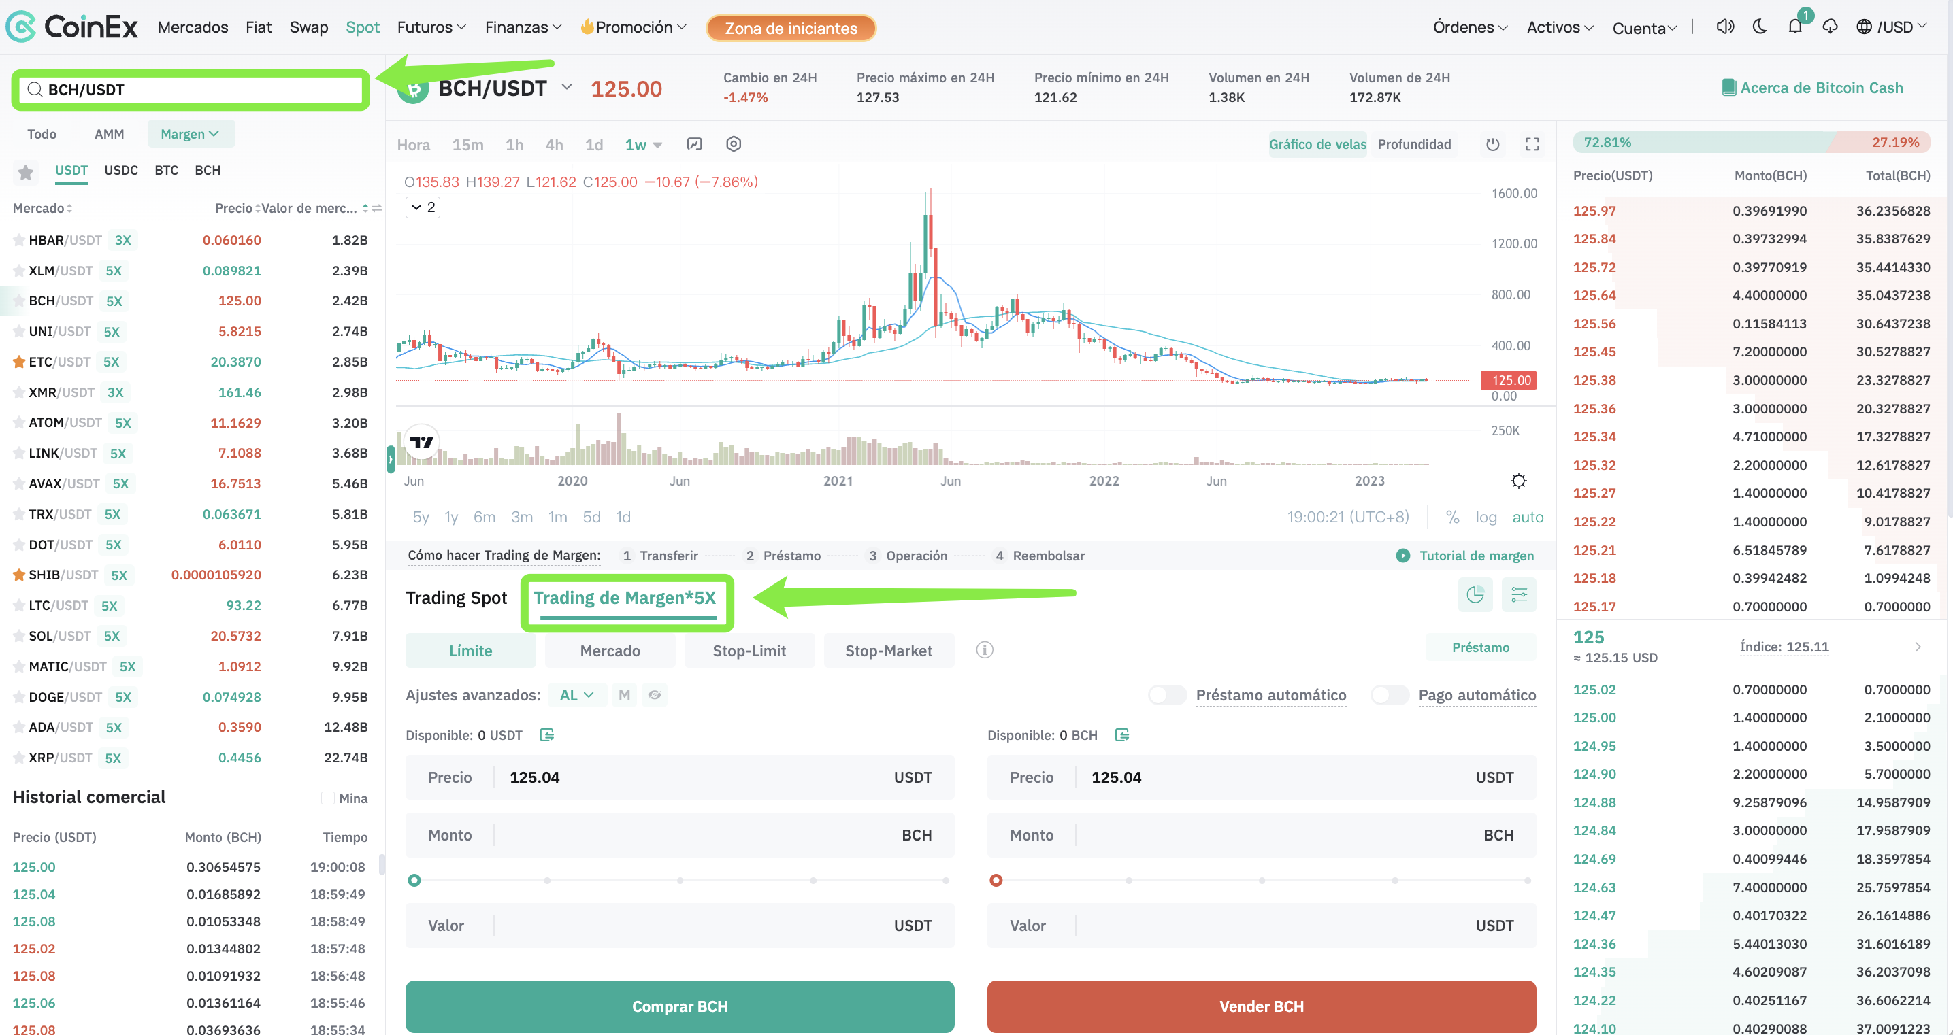Switch to dark mode moon icon
Image resolution: width=1953 pixels, height=1035 pixels.
point(1760,27)
